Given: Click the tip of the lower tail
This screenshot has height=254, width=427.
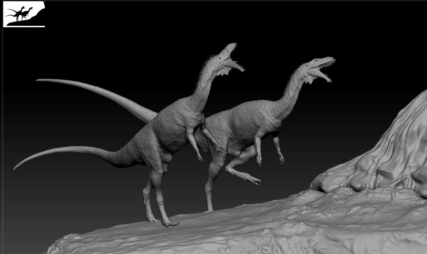Looking at the screenshot, I should click(16, 168).
